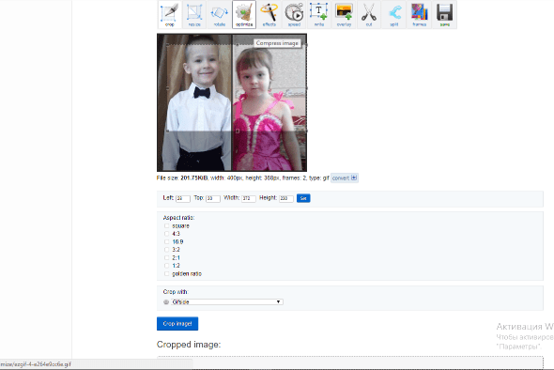Enable the 4:3 aspect ratio checkbox

pos(166,234)
